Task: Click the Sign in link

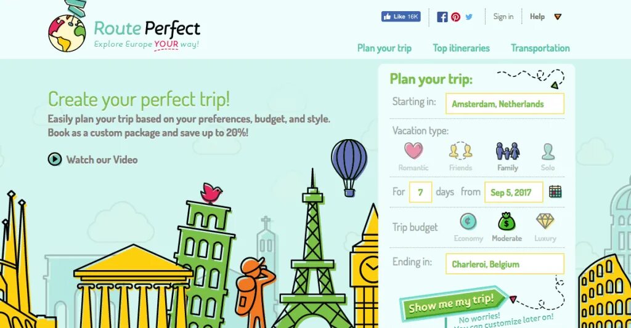Action: coord(503,17)
